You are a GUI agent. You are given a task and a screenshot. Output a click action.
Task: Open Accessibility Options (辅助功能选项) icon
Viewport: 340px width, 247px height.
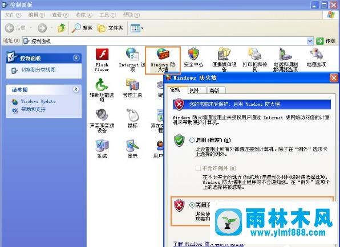point(102,90)
